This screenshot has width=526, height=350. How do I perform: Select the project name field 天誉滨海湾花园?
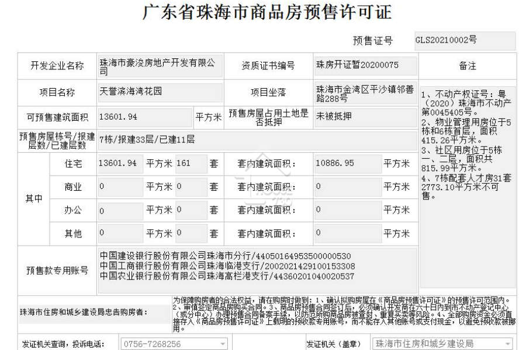(x=160, y=92)
